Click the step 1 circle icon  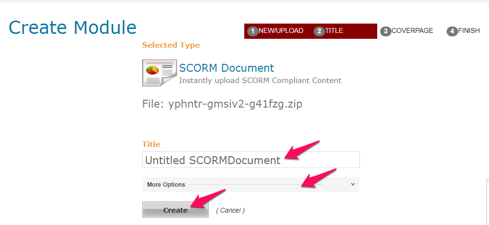[x=253, y=31]
